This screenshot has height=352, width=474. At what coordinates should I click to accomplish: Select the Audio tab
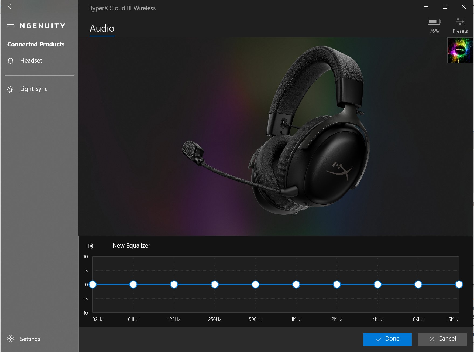[102, 28]
